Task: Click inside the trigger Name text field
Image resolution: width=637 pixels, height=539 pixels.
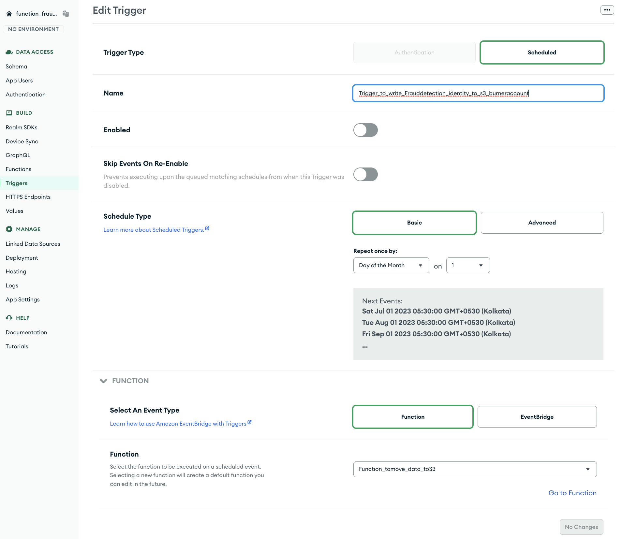Action: (x=478, y=93)
